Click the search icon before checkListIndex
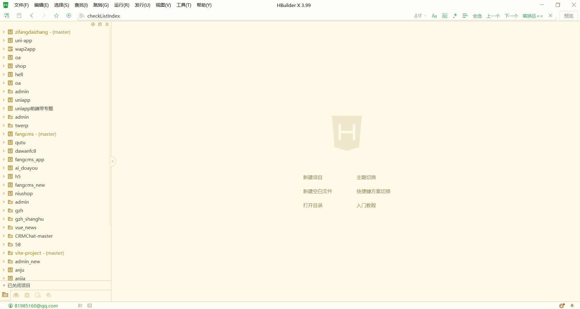Image resolution: width=580 pixels, height=309 pixels. (82, 16)
